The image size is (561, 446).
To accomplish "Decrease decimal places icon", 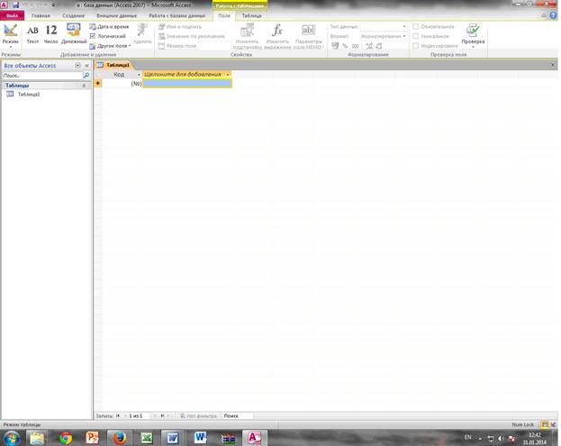I will point(379,46).
